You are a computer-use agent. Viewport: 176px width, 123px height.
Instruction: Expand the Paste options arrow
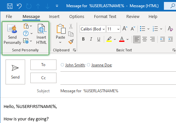tap(60, 42)
